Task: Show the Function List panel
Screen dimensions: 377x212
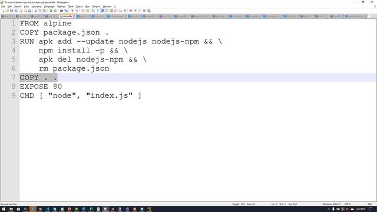Action: 115,11
